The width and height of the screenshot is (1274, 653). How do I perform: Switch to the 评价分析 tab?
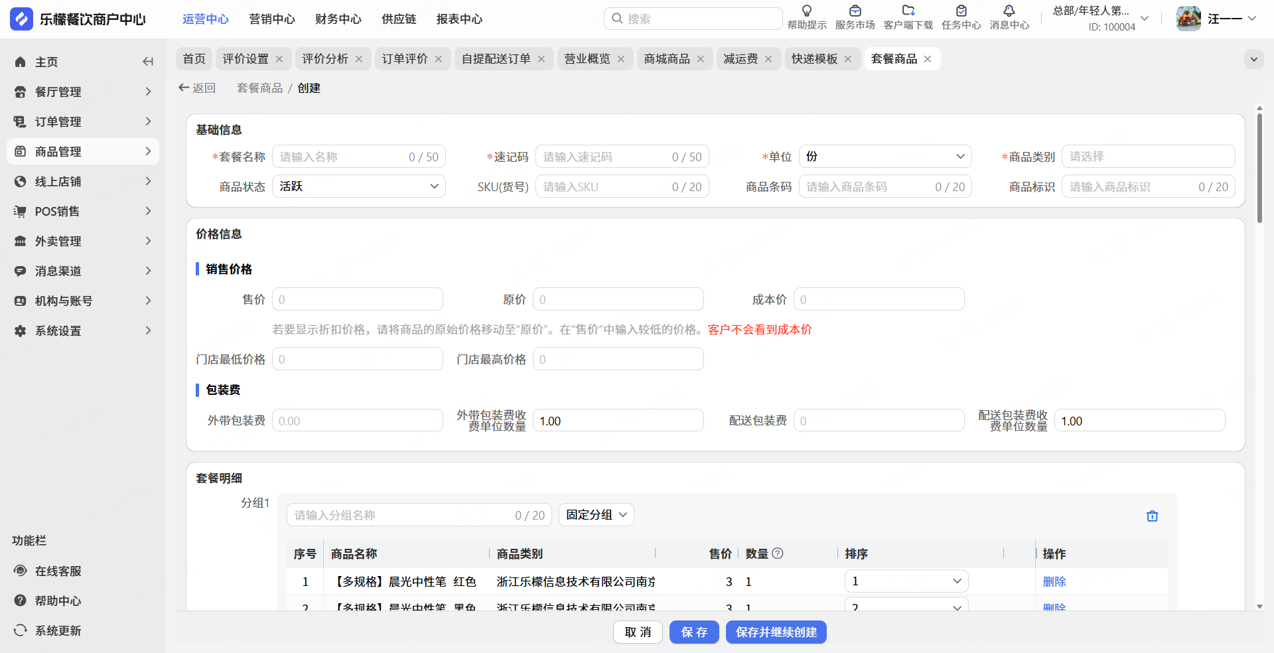pos(324,59)
